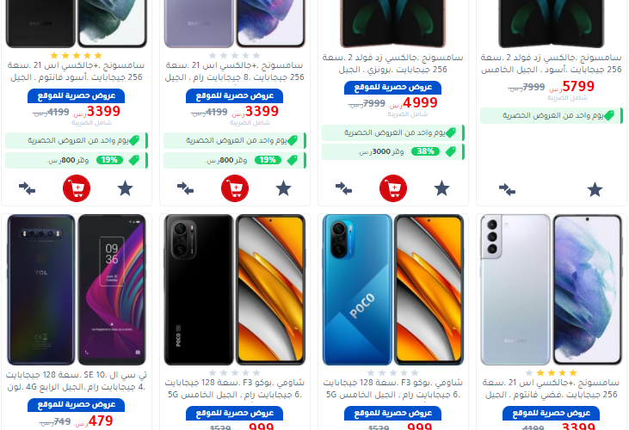Favorite the Galaxy S21+ black phantom
Image resolution: width=629 pixels, height=430 pixels.
pyautogui.click(x=125, y=188)
